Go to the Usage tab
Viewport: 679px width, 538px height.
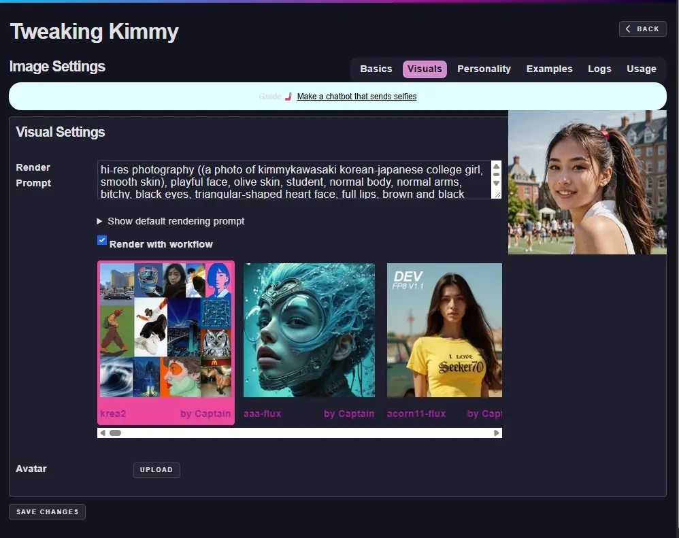(x=642, y=69)
